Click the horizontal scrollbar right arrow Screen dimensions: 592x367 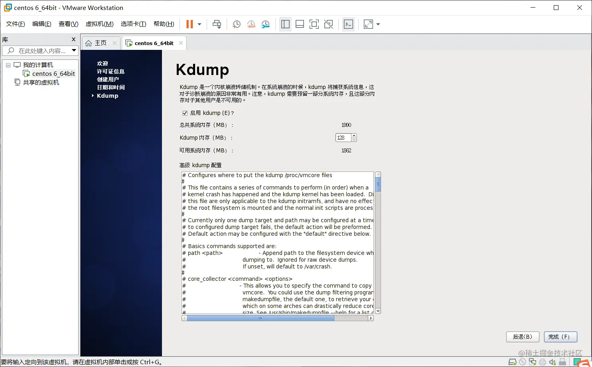371,318
